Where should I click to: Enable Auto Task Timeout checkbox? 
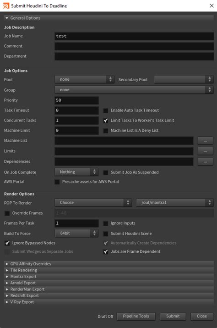tap(106, 111)
